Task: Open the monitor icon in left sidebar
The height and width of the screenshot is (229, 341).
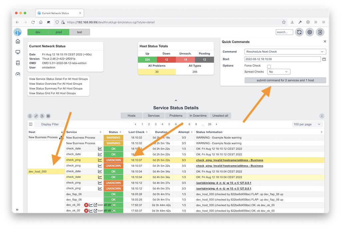Action: [x=18, y=52]
